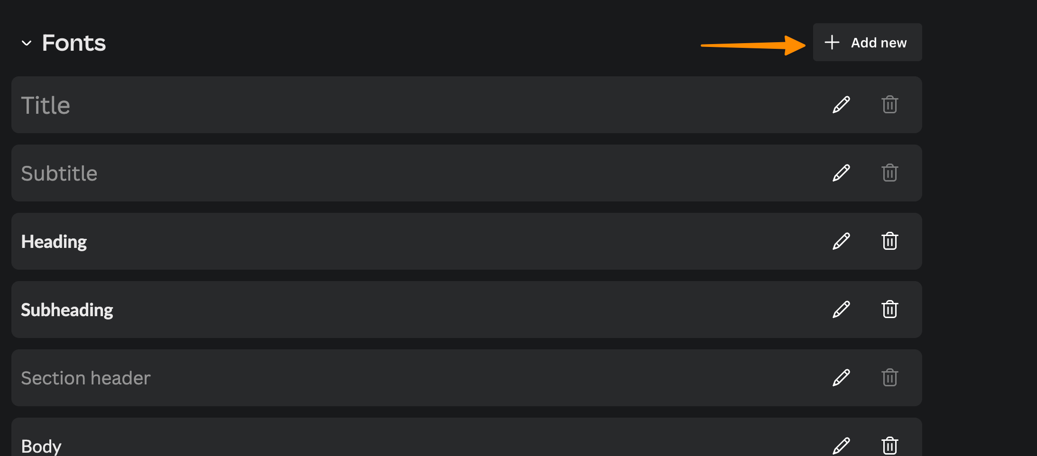Click the Fonts section title
Image resolution: width=1037 pixels, height=456 pixels.
[x=74, y=43]
